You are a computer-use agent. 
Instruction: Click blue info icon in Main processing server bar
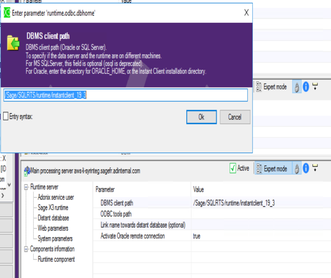click(306, 168)
